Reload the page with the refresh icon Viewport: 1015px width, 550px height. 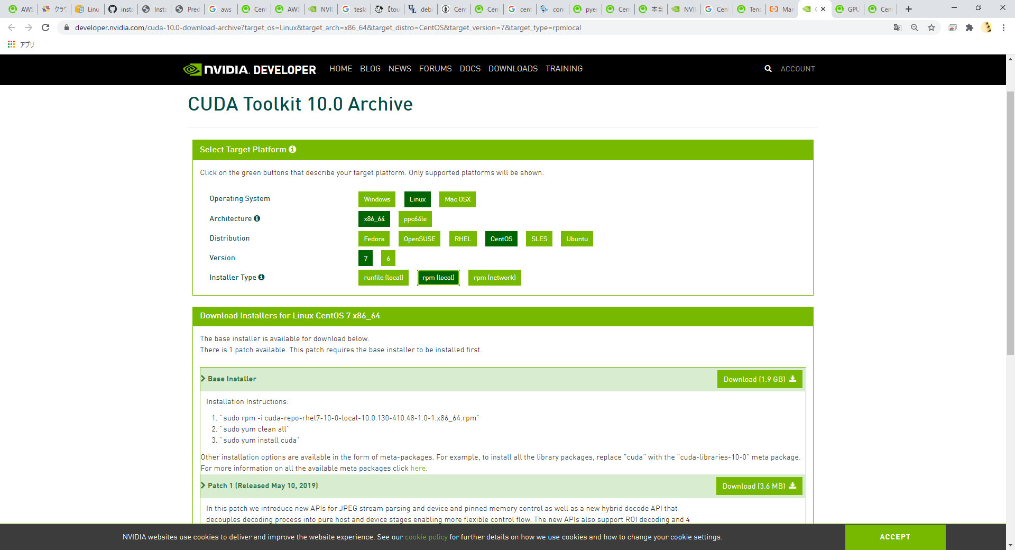click(x=45, y=27)
